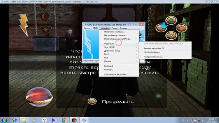The width and height of the screenshot is (219, 123).
Task: Choose Настройки эмуляции… menu entry
Action: click(119, 32)
